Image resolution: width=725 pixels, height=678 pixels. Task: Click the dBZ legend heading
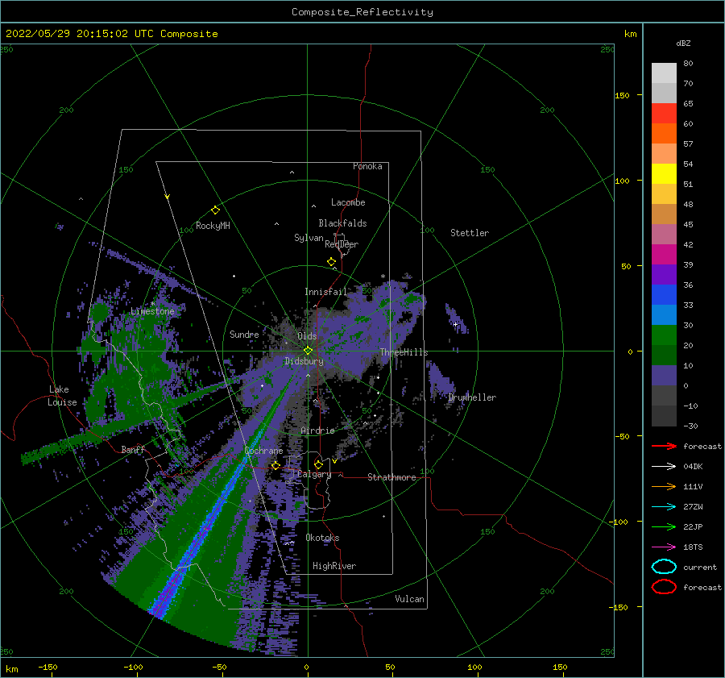(x=683, y=43)
